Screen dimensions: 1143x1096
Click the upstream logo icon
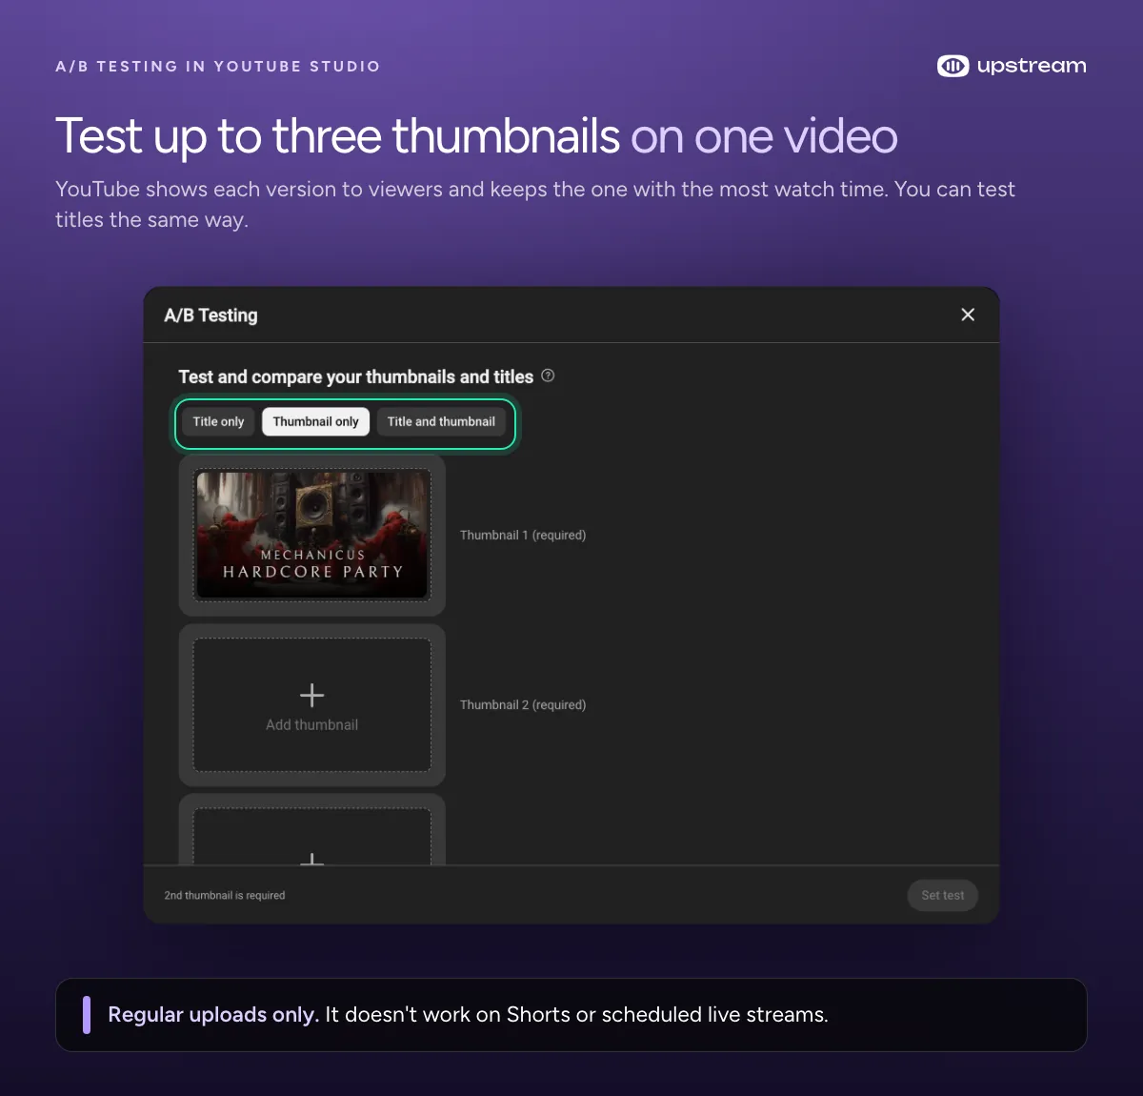(952, 66)
